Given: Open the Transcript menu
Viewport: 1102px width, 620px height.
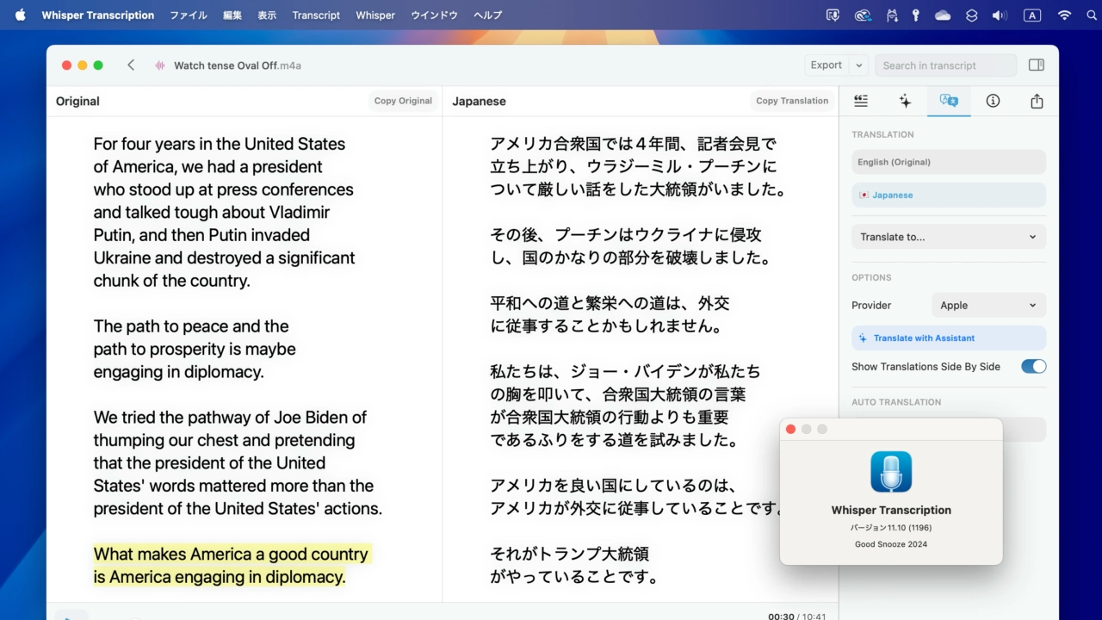Looking at the screenshot, I should click(x=316, y=15).
